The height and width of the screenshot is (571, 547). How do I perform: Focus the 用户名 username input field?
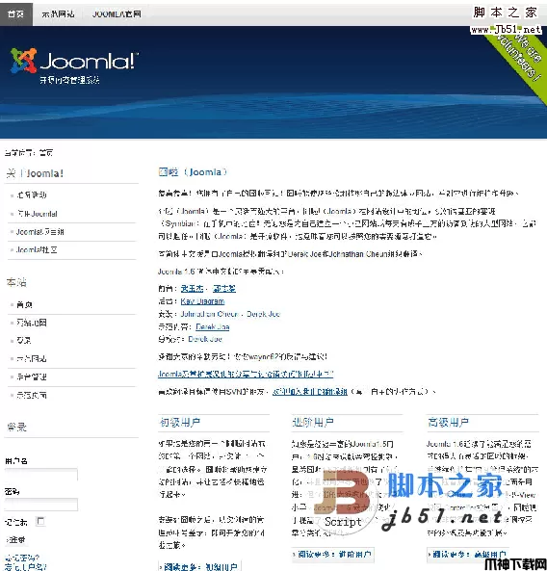41,475
